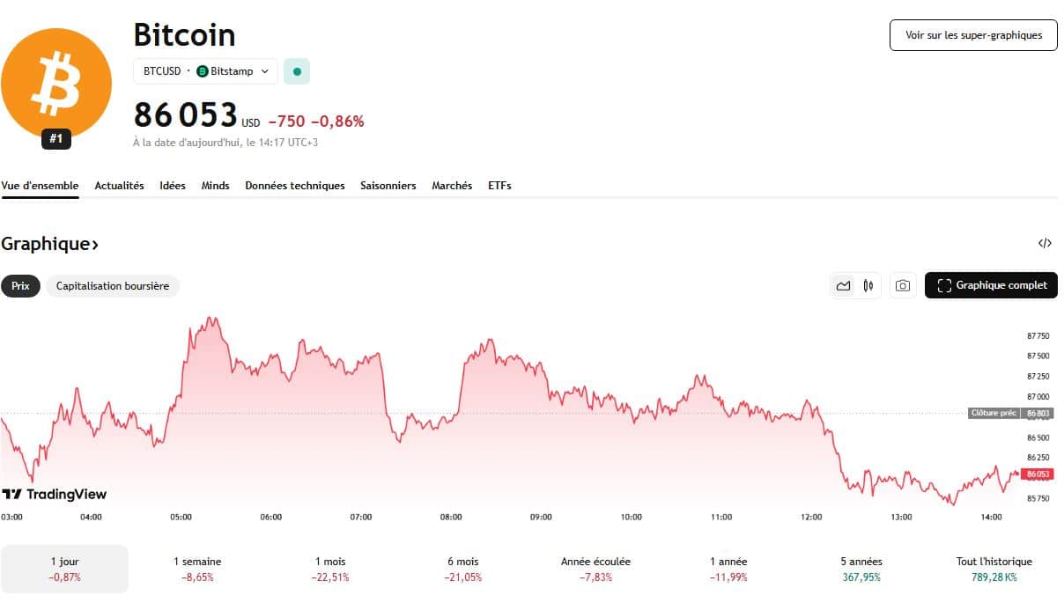Click the #1 rank badge
The height and width of the screenshot is (603, 1064).
[56, 138]
